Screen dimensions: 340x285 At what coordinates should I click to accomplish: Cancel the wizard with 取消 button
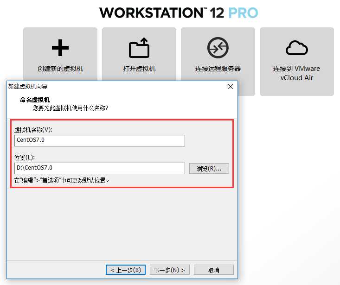(x=213, y=270)
